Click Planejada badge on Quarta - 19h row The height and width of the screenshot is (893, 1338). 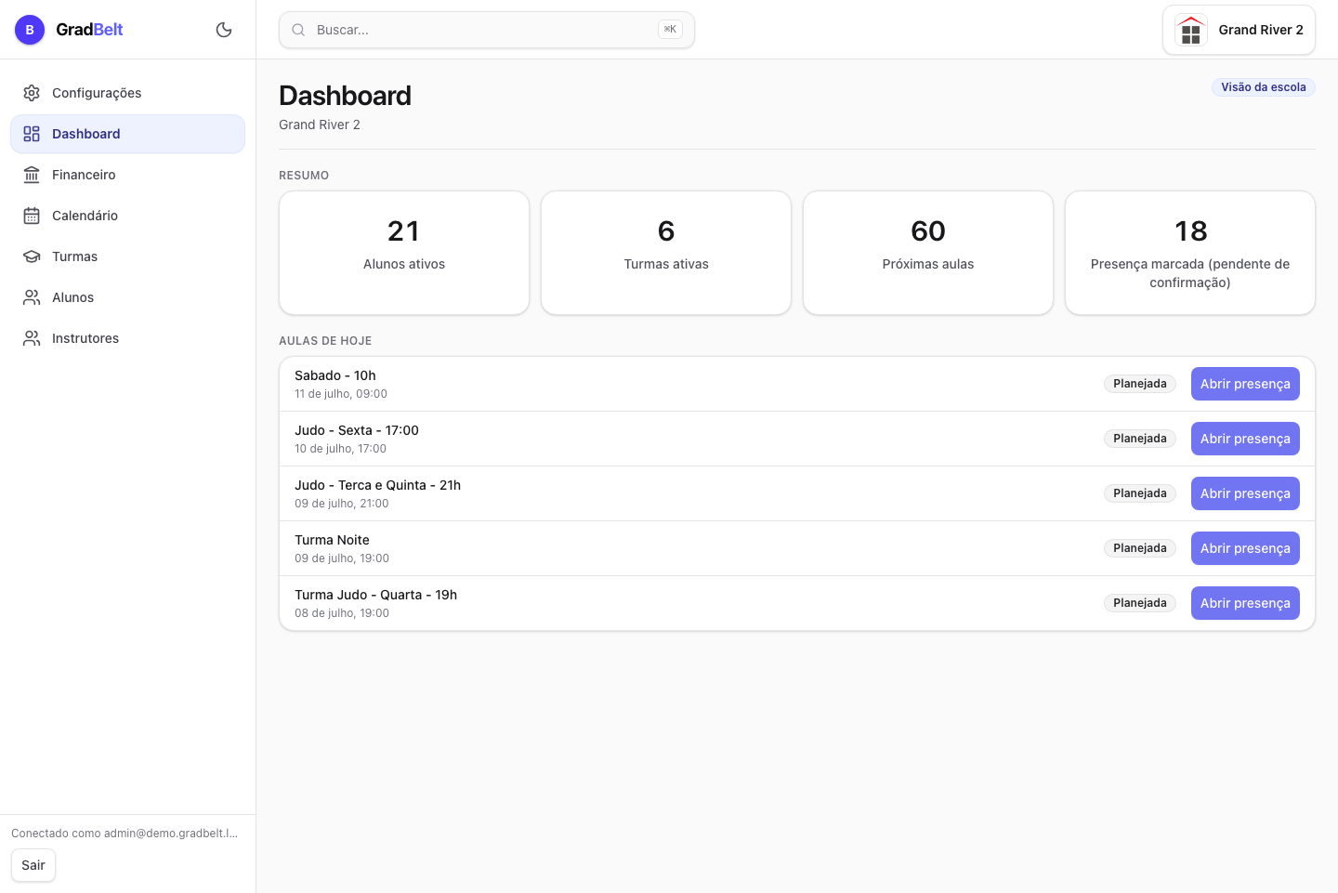(x=1140, y=603)
